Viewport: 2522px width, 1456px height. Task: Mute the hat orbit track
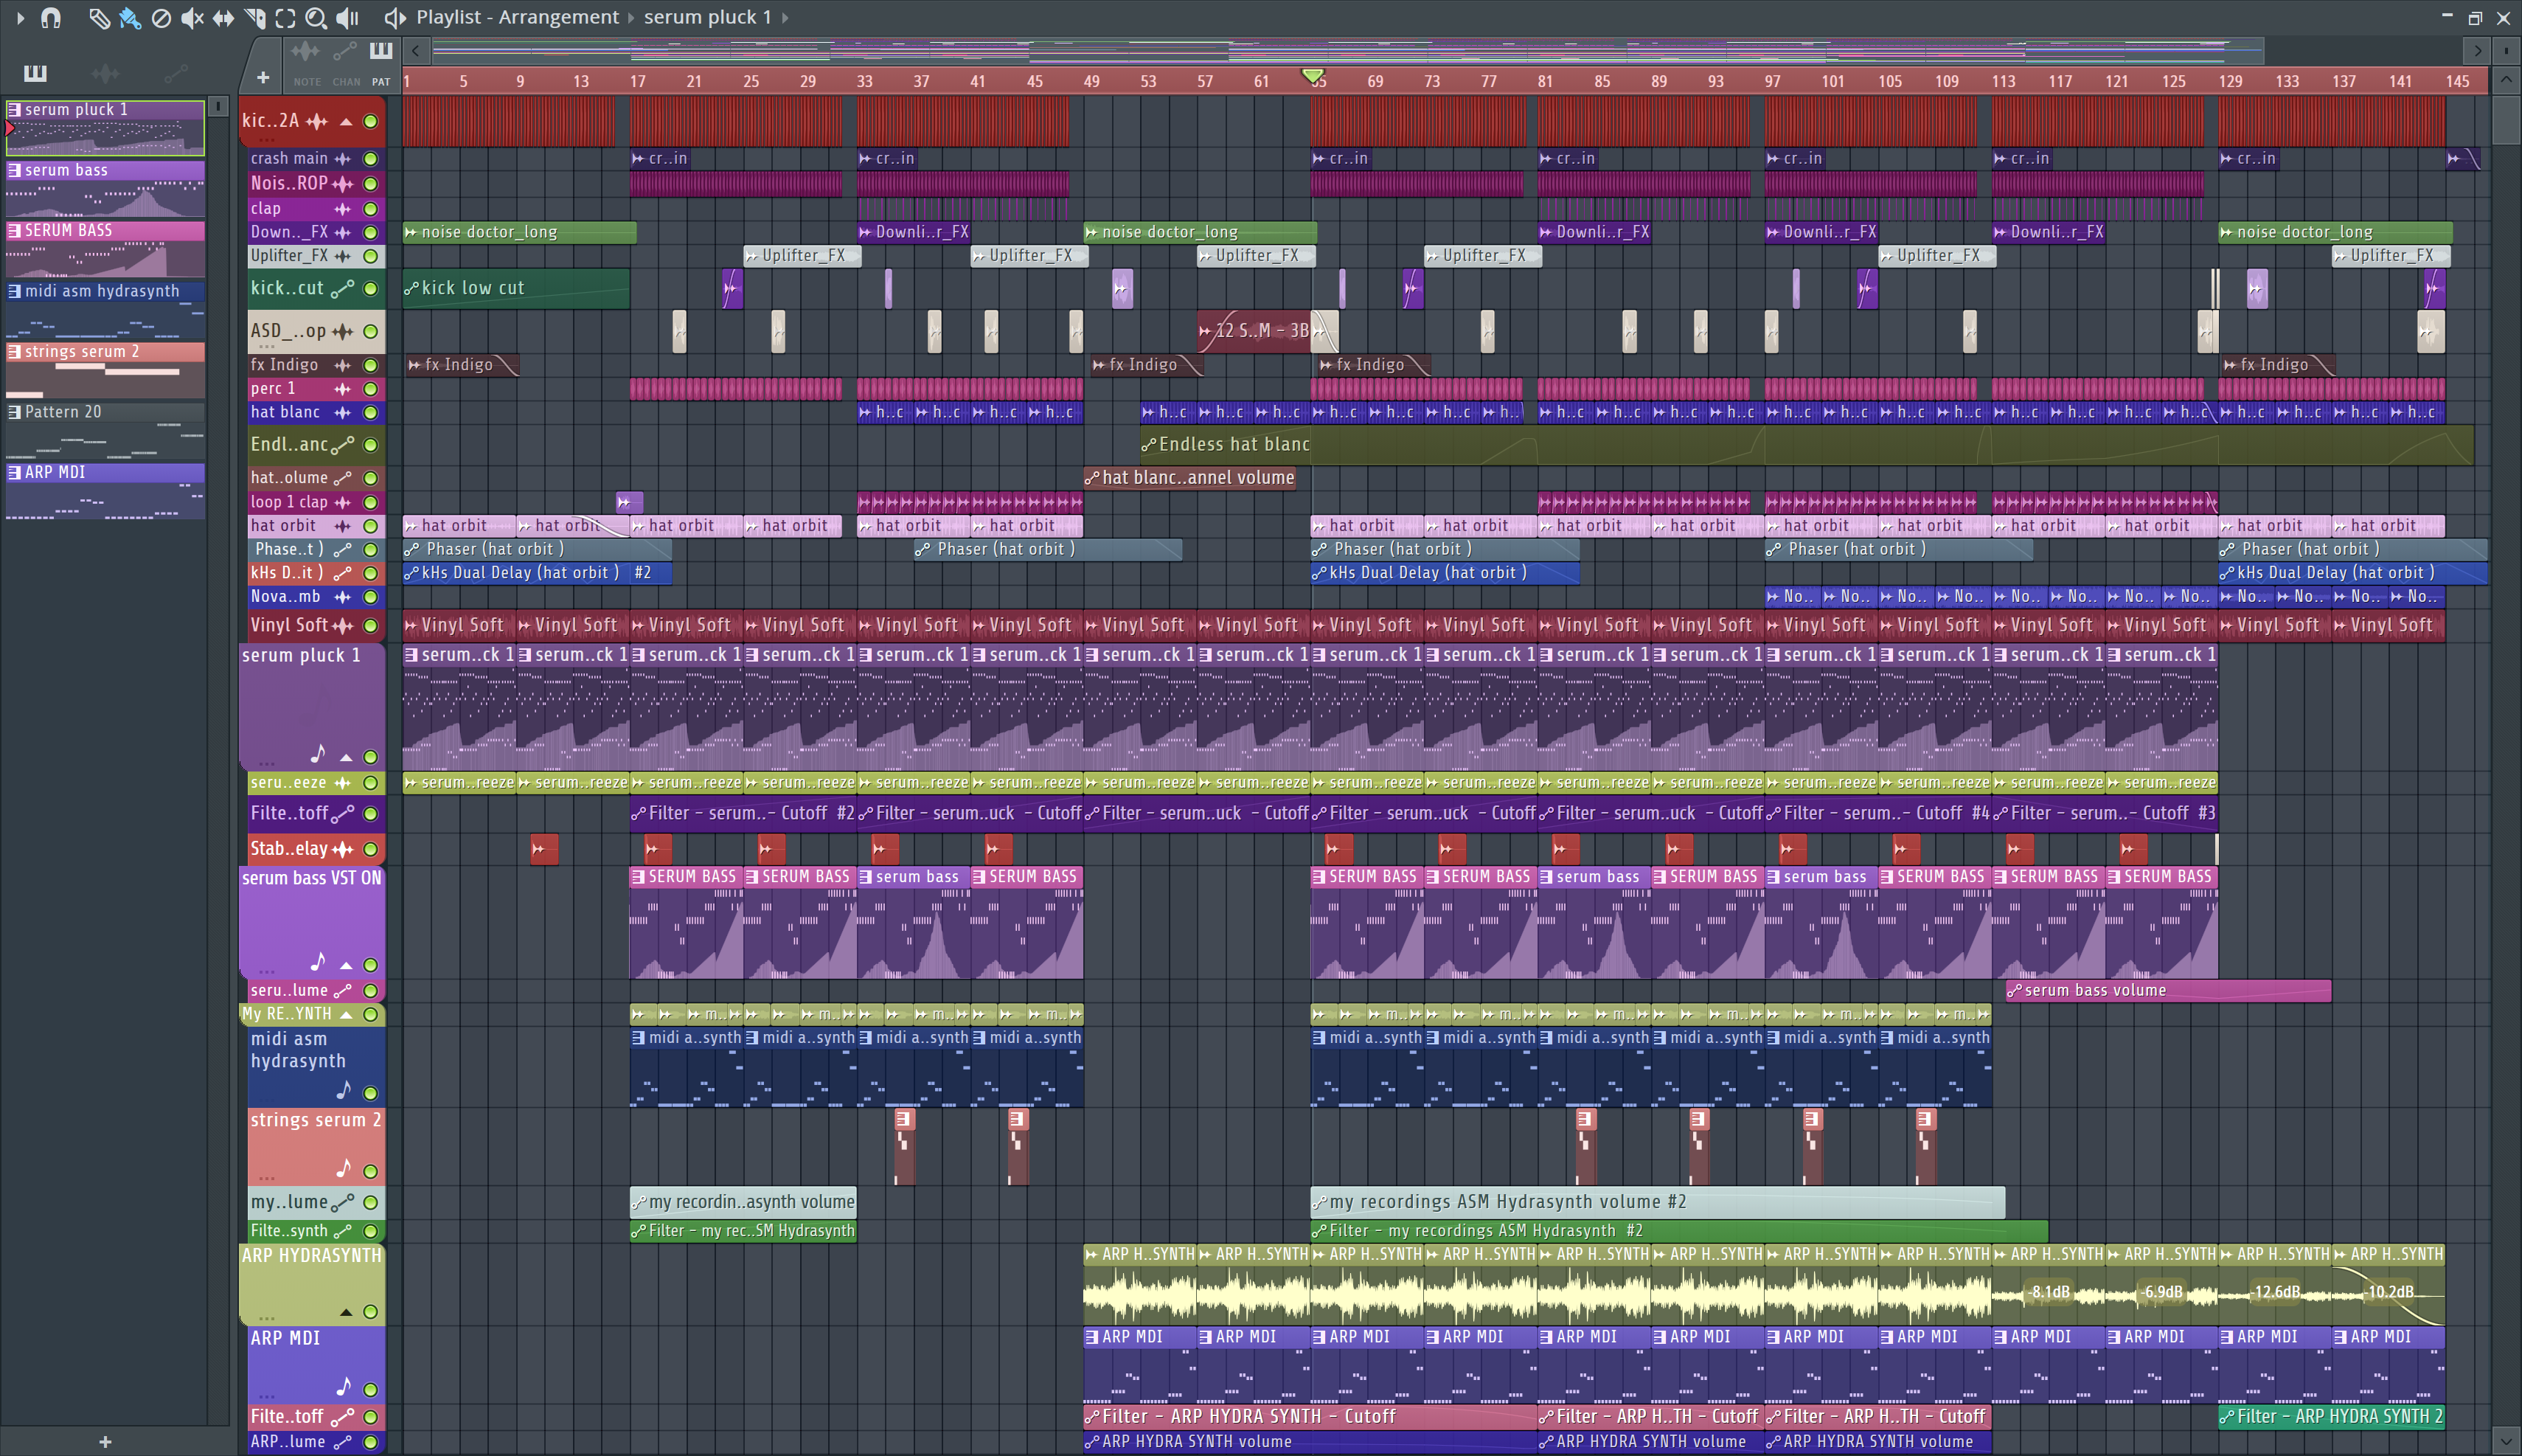coord(370,526)
